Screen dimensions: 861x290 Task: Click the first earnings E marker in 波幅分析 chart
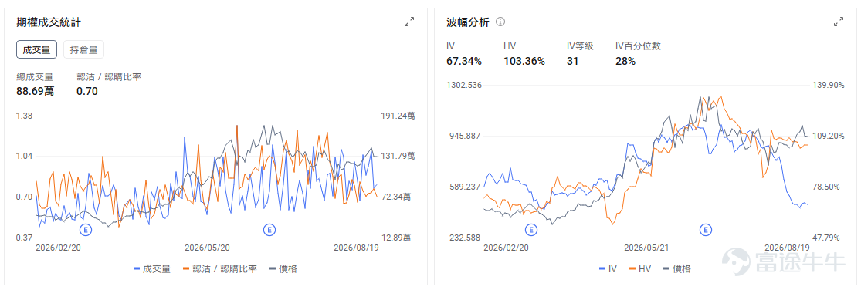tap(530, 229)
